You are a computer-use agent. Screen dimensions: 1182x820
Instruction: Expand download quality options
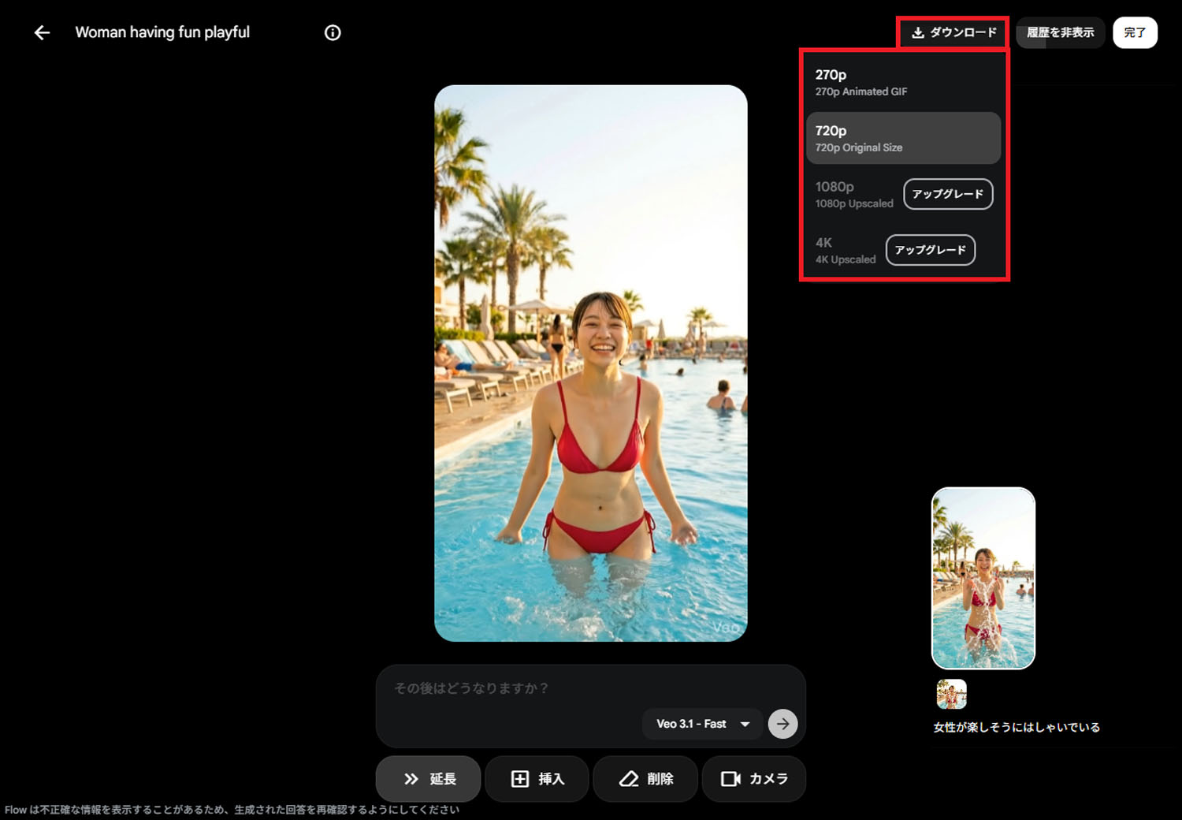(x=953, y=33)
